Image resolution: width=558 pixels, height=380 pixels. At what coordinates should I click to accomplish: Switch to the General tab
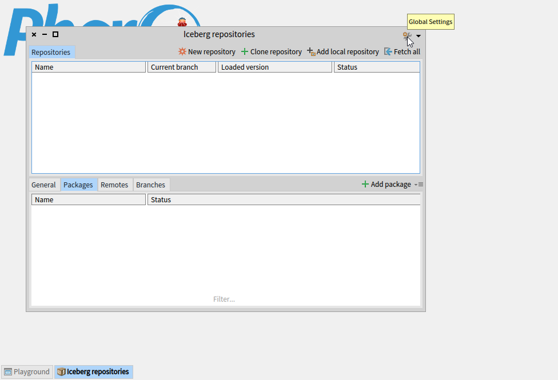tap(43, 185)
